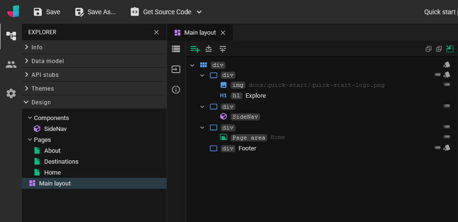Click properties icon on SideNav div row

click(447, 106)
